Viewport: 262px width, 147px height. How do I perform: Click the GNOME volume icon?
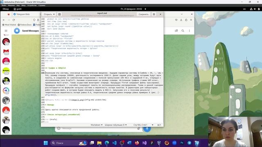[x=255, y=9]
